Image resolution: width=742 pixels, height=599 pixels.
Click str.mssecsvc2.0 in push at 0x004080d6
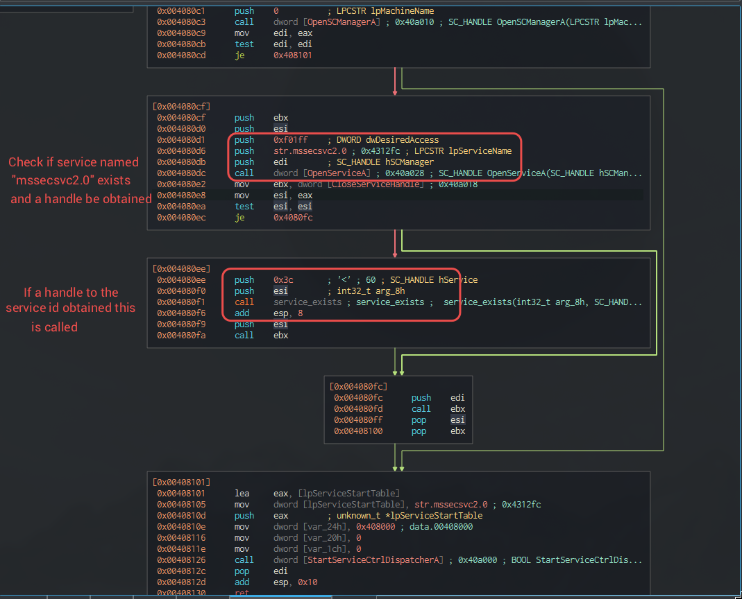click(x=310, y=151)
